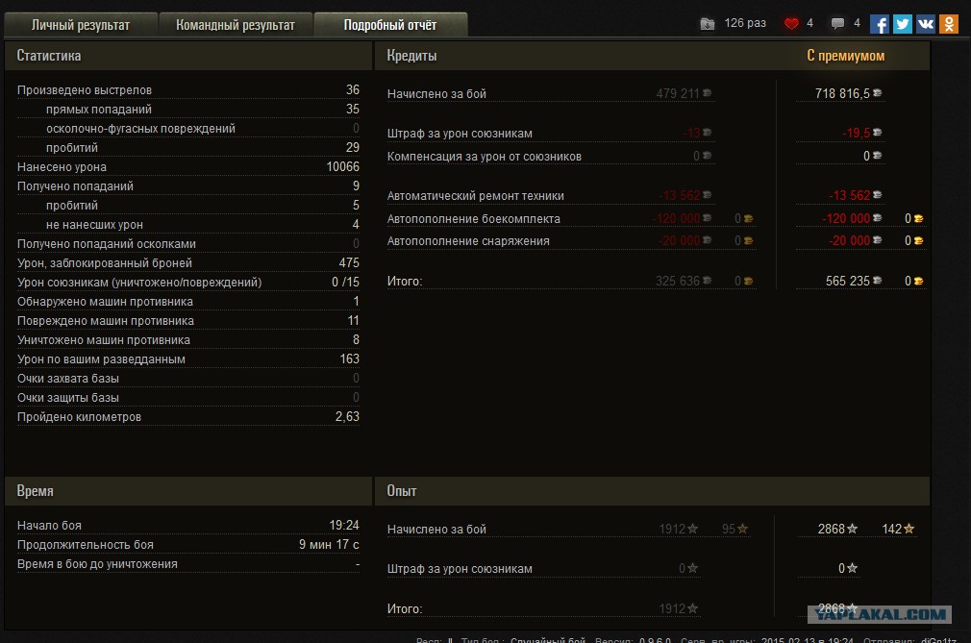Click the gold star icon next to 142
971x643 pixels.
click(x=909, y=529)
